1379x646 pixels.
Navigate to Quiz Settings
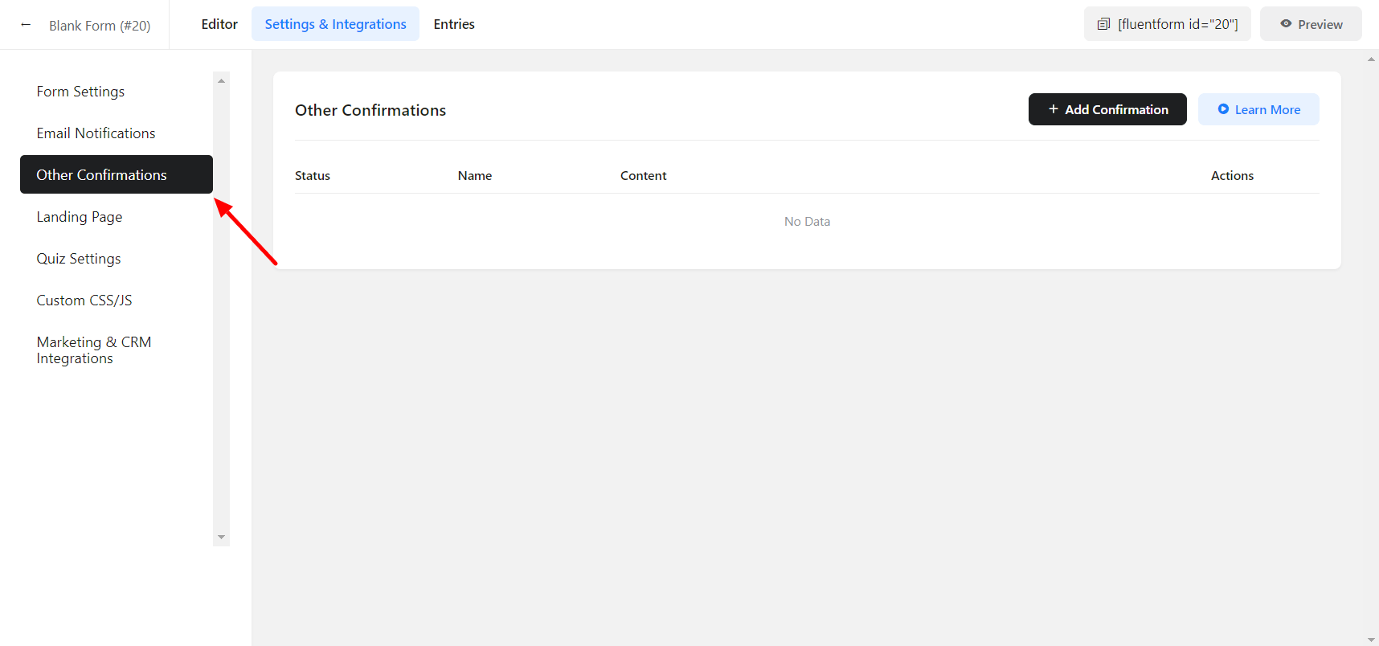pos(79,259)
